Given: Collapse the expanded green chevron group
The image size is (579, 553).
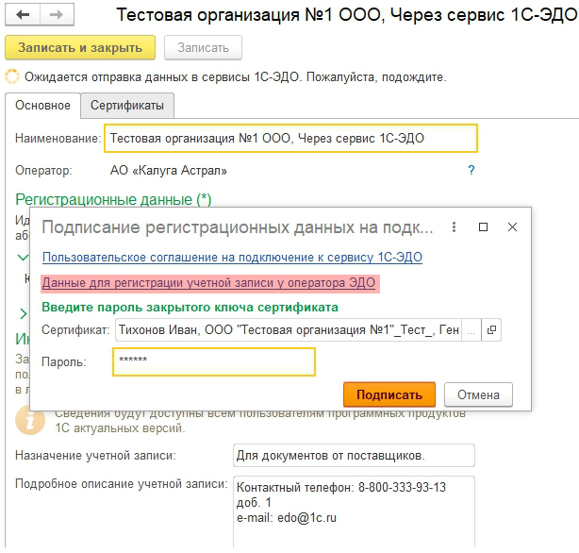Looking at the screenshot, I should pyautogui.click(x=23, y=258).
